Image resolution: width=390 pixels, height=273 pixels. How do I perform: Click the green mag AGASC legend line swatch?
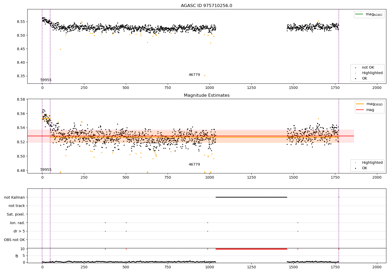point(359,14)
